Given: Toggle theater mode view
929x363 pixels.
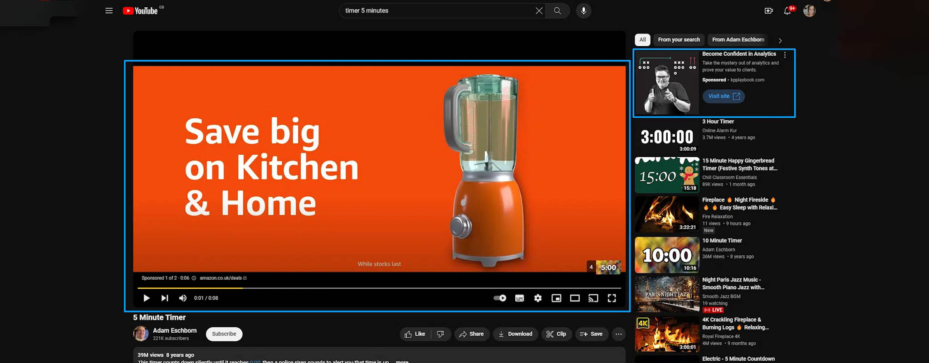Looking at the screenshot, I should 575,298.
